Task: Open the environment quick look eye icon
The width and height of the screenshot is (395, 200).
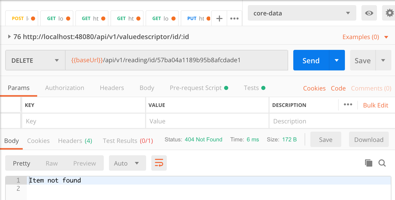Action: click(369, 13)
